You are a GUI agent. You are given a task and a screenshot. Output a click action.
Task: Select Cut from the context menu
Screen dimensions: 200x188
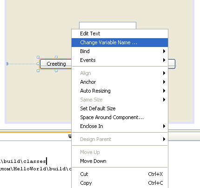point(120,174)
